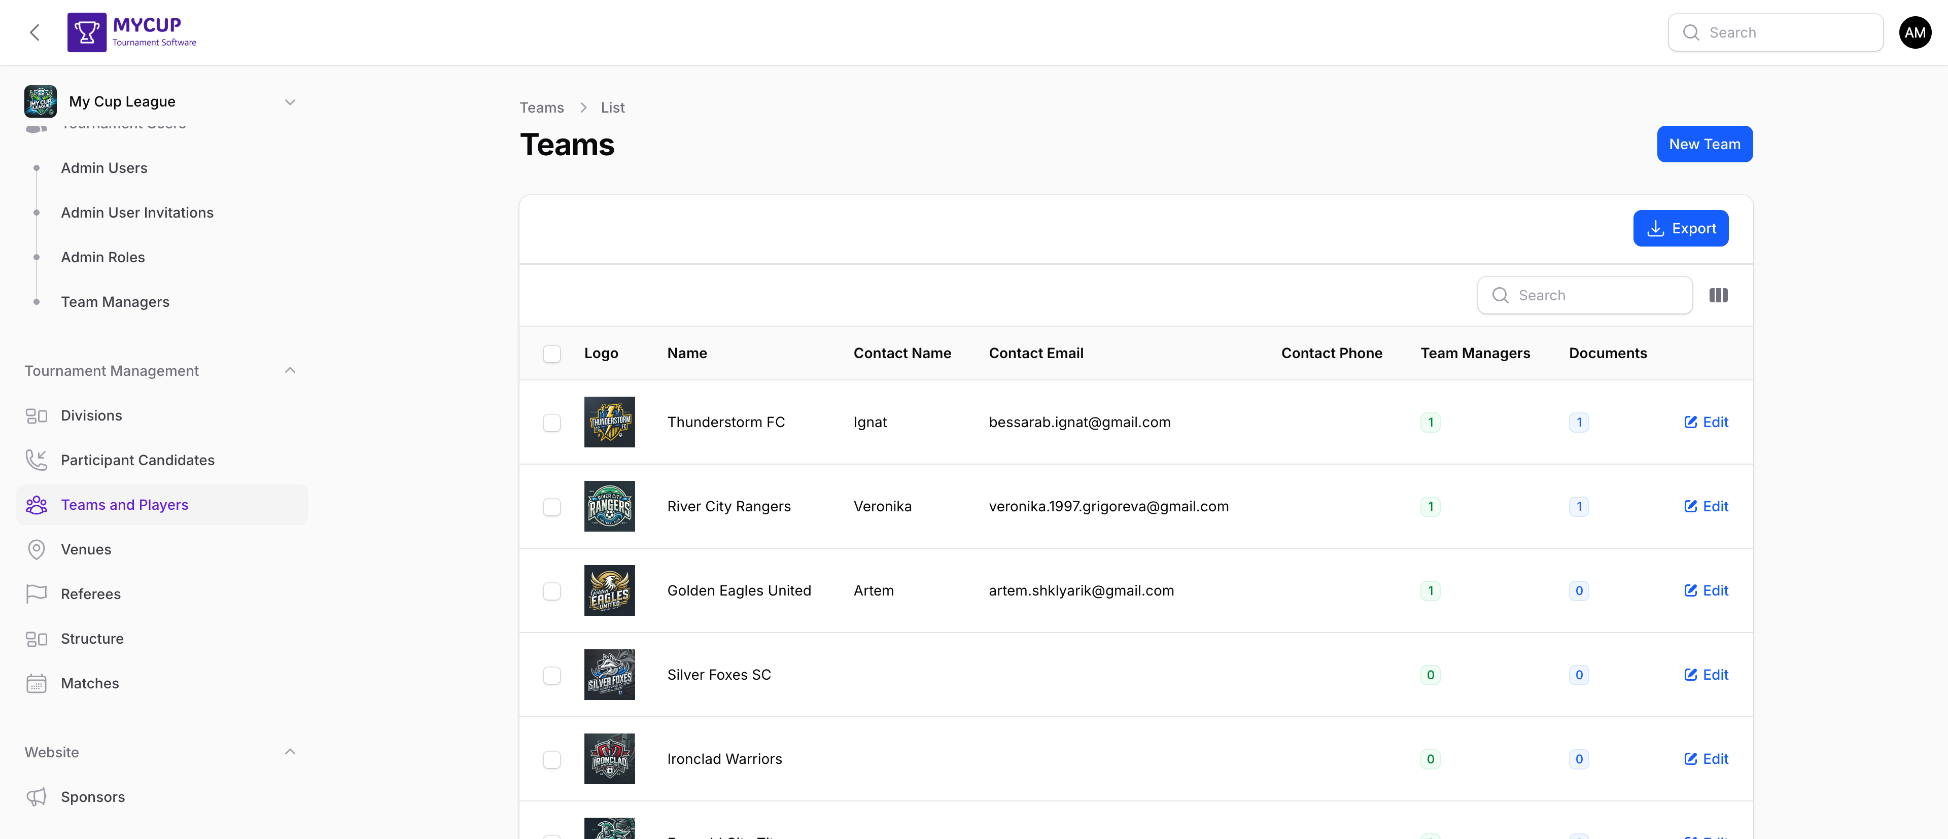Collapse the Tournament Management section
The height and width of the screenshot is (839, 1948).
pos(290,370)
